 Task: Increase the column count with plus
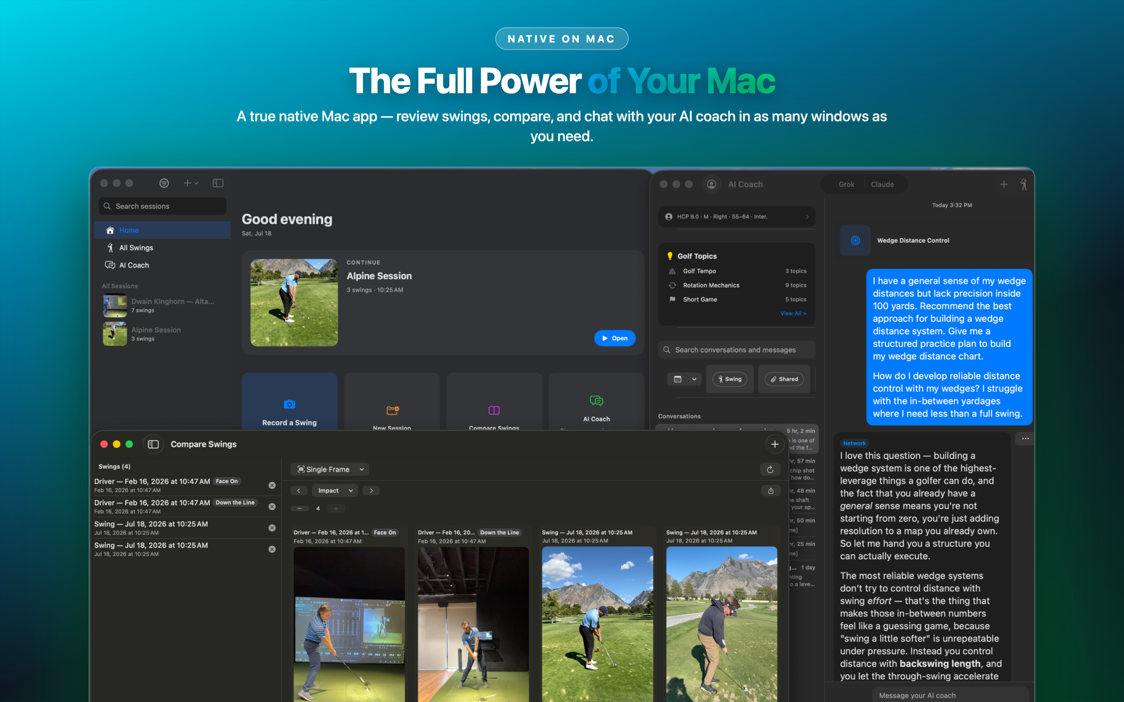pyautogui.click(x=336, y=509)
